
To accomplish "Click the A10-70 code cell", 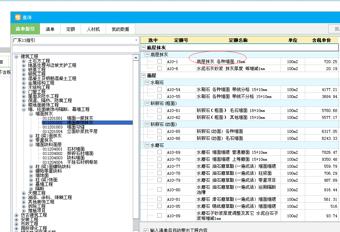I will [x=181, y=159].
